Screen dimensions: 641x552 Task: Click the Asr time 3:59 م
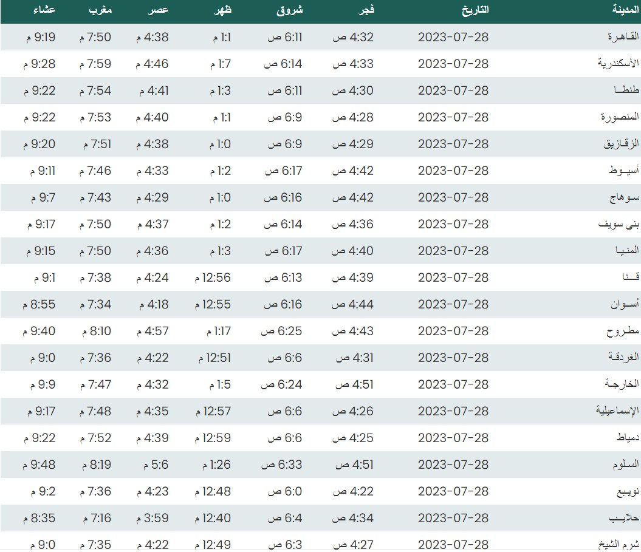[152, 518]
